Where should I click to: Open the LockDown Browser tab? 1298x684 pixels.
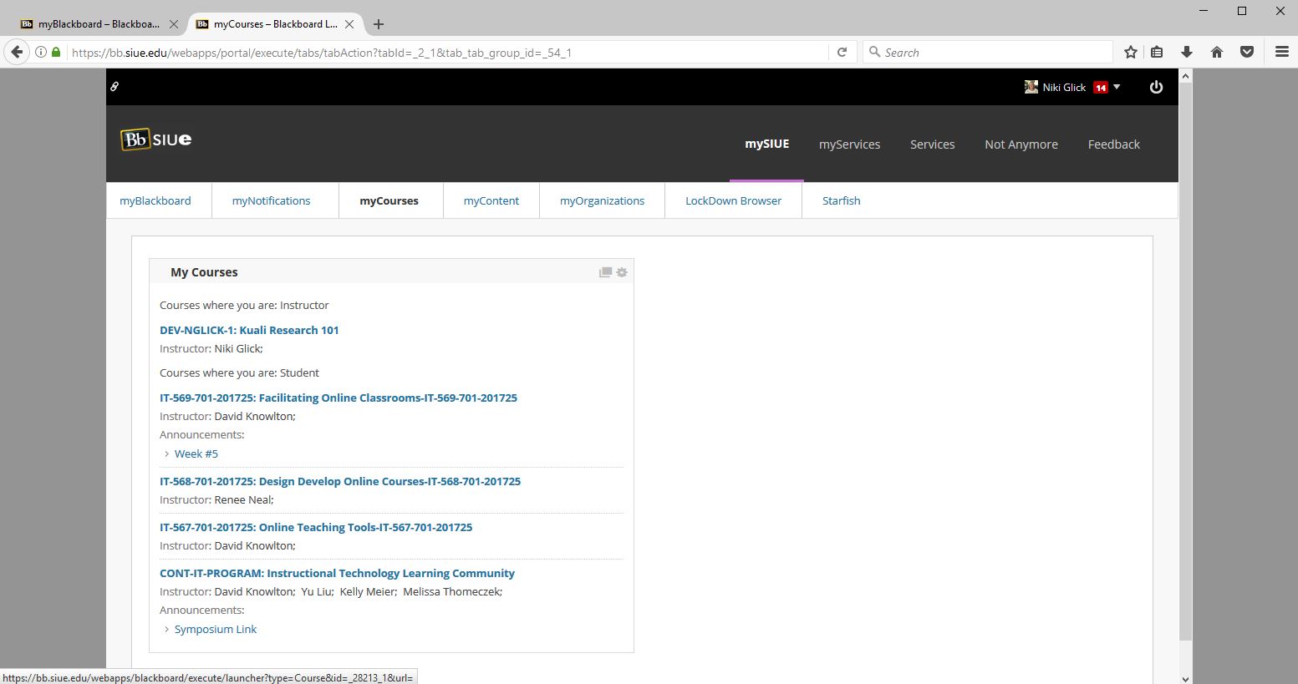[x=733, y=200]
